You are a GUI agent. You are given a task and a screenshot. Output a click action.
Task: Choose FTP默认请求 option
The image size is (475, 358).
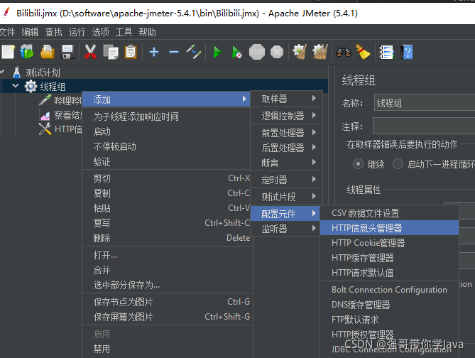(389, 319)
